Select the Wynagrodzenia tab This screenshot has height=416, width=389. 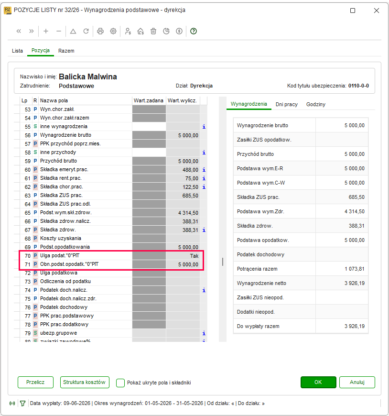click(249, 104)
